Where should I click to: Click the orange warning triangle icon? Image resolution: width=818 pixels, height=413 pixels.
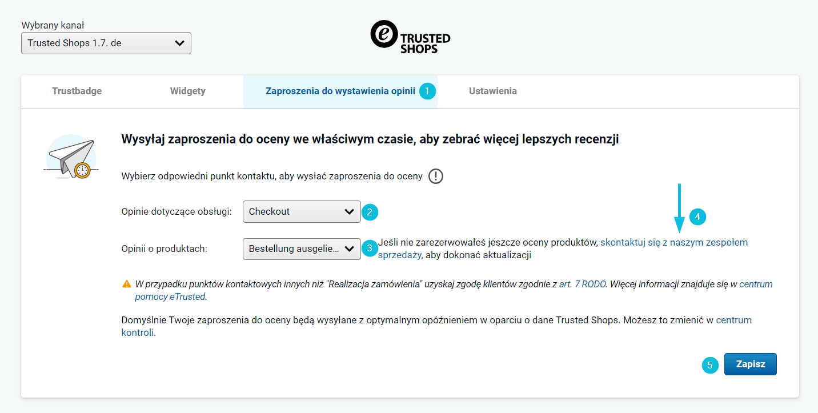click(x=126, y=284)
